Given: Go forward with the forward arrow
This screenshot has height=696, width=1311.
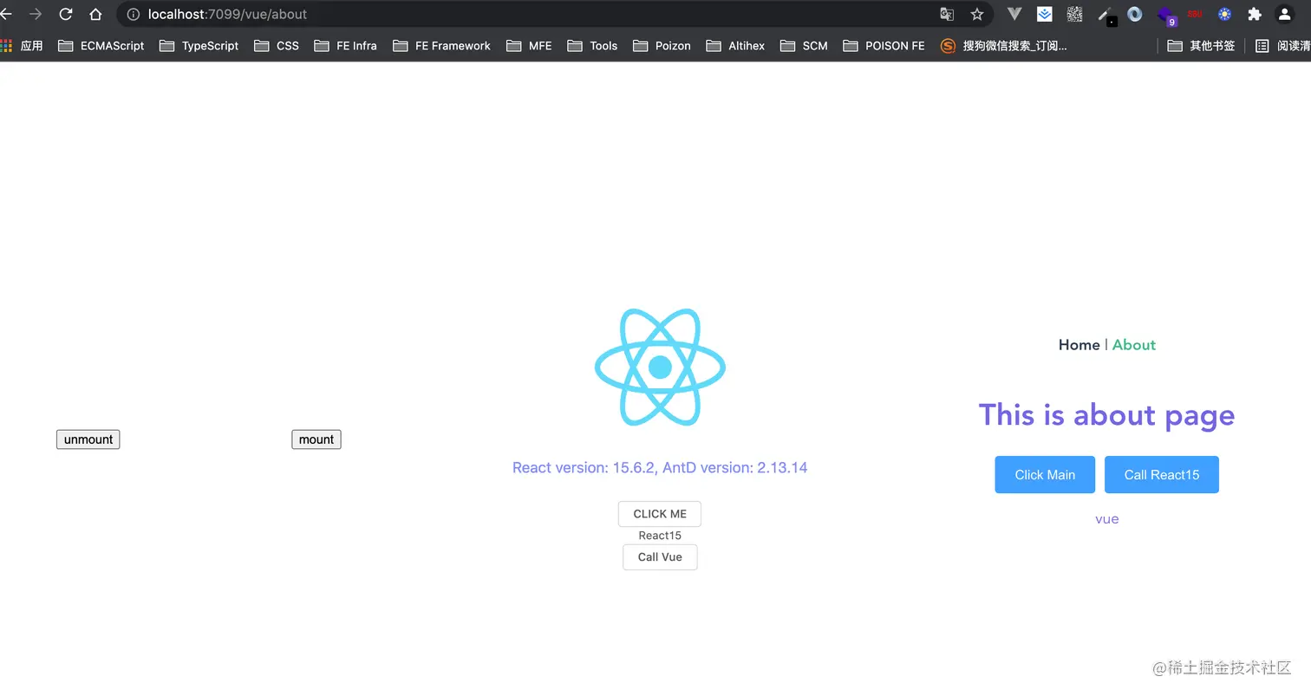Looking at the screenshot, I should click(x=36, y=14).
